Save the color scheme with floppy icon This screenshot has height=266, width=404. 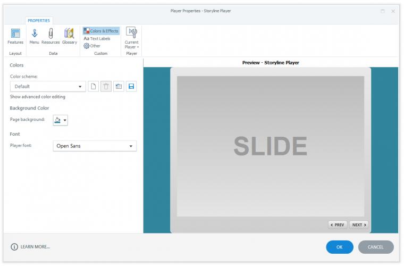(131, 86)
